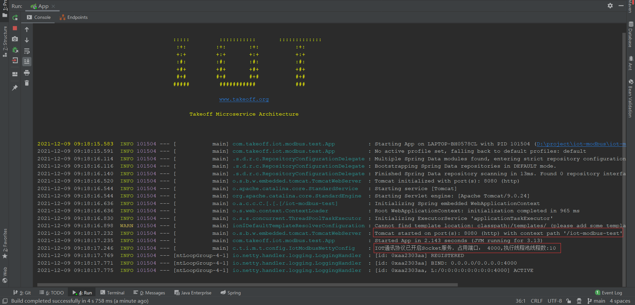This screenshot has height=305, width=635.
Task: Open the Run panel gear settings menu
Action: [x=610, y=6]
